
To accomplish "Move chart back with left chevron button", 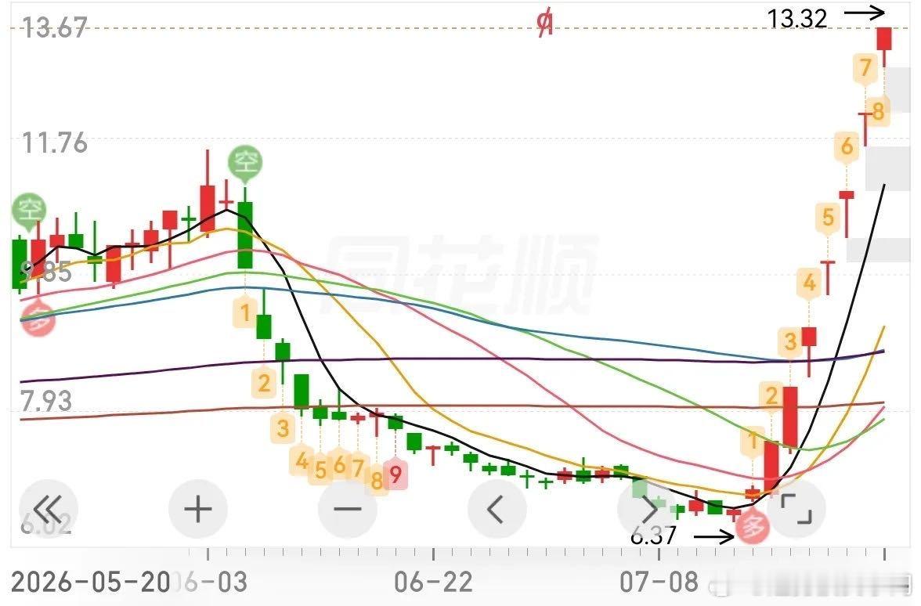I will (x=497, y=509).
